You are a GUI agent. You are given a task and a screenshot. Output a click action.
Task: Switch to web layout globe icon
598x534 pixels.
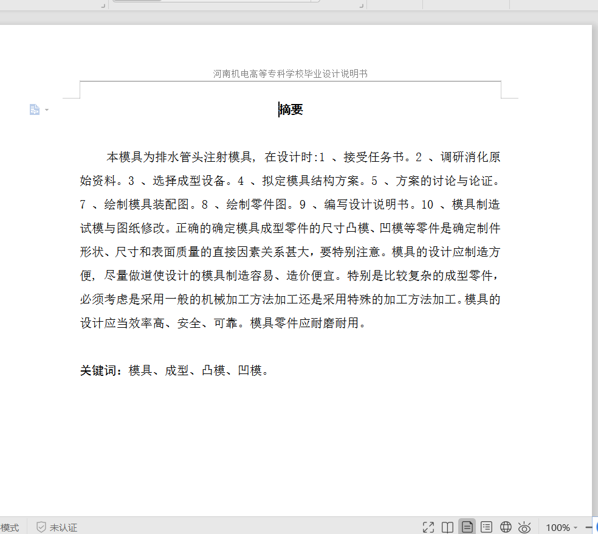point(506,527)
